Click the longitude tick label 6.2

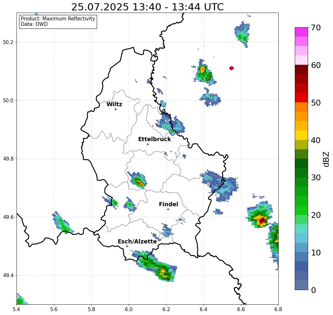[x=166, y=309]
